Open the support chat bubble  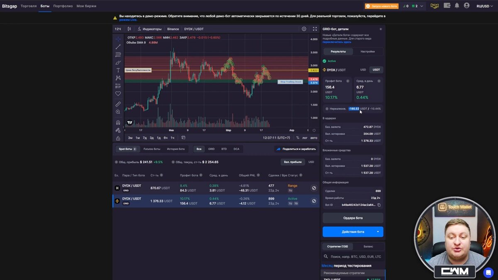488,273
